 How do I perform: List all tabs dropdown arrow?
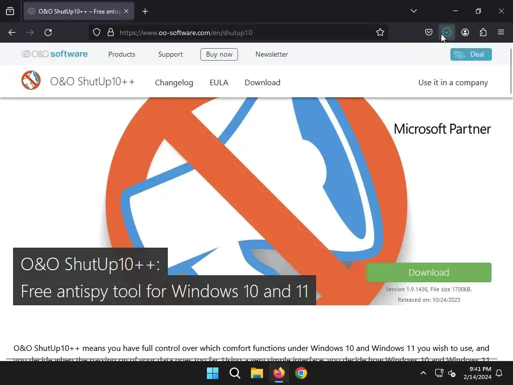point(413,11)
